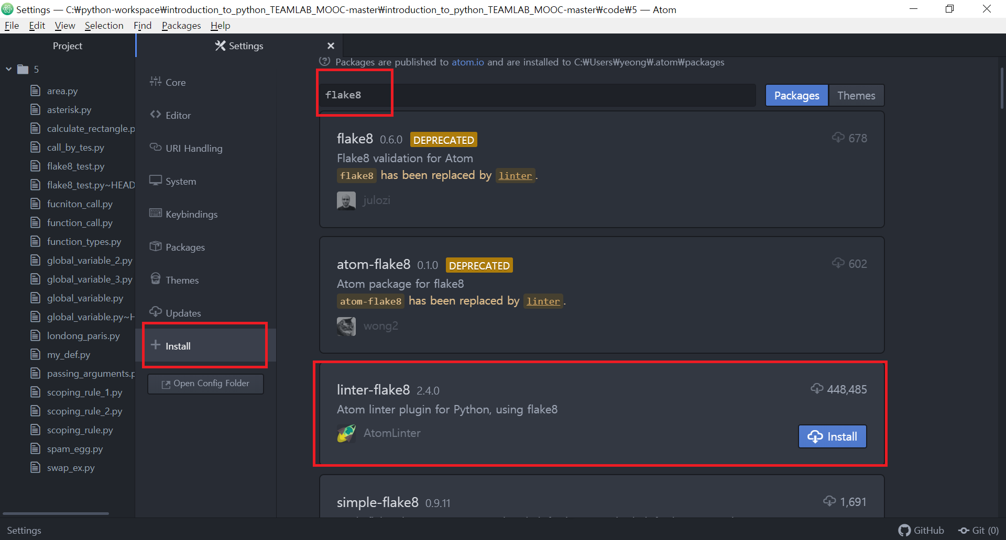
Task: Follow linter link in flake8 card
Action: coord(515,176)
